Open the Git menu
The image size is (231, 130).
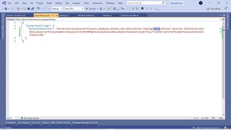tap(31, 3)
